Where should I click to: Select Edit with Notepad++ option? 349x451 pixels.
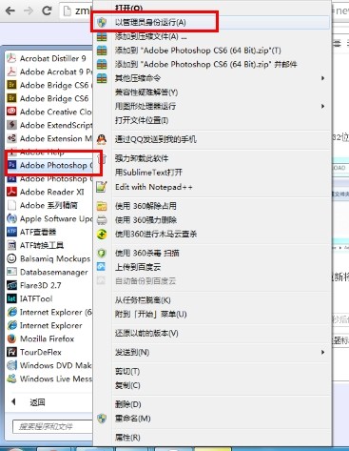(154, 187)
